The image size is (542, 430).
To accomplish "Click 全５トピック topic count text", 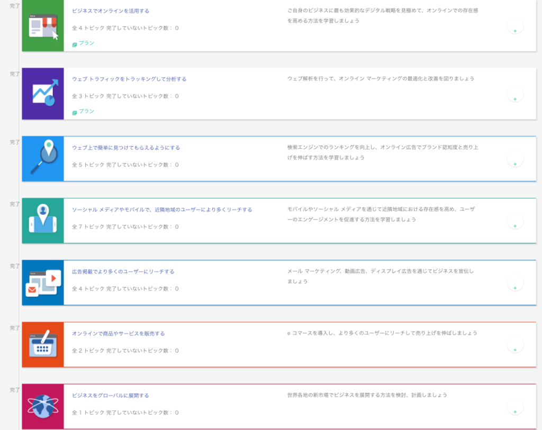I will pyautogui.click(x=88, y=164).
